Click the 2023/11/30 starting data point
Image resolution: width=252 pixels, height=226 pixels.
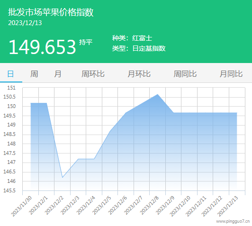coord(31,103)
